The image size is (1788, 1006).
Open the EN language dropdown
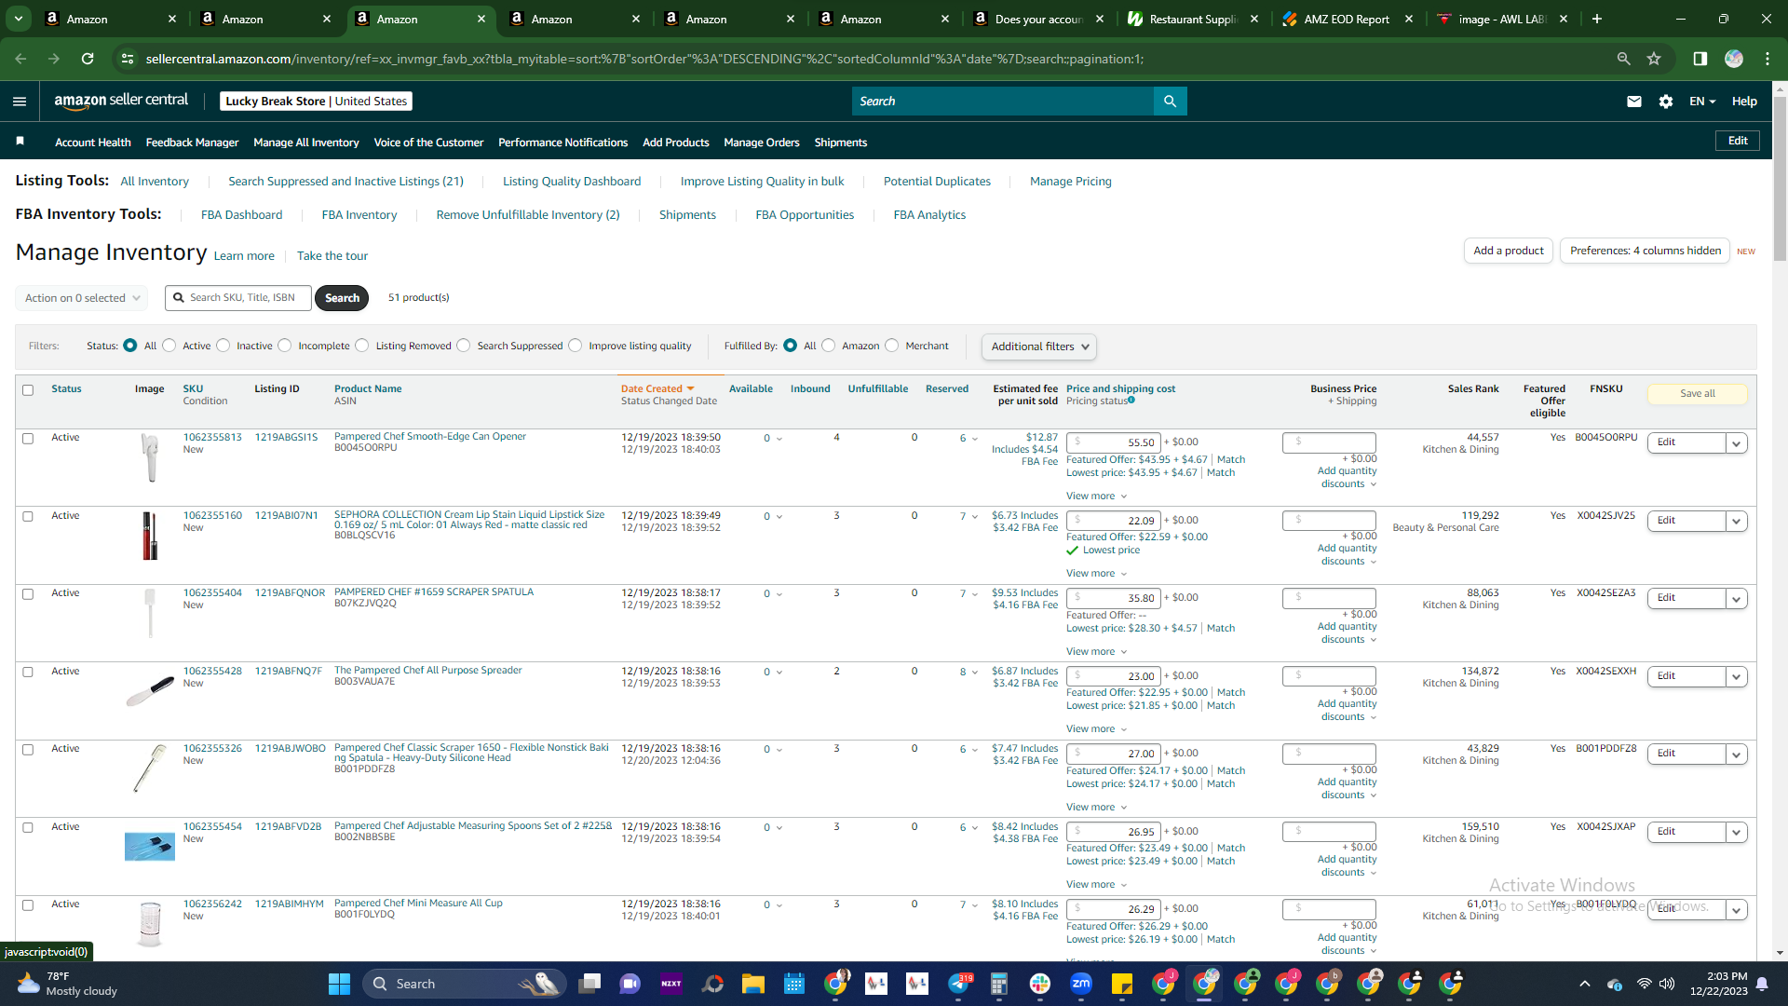[x=1702, y=102]
